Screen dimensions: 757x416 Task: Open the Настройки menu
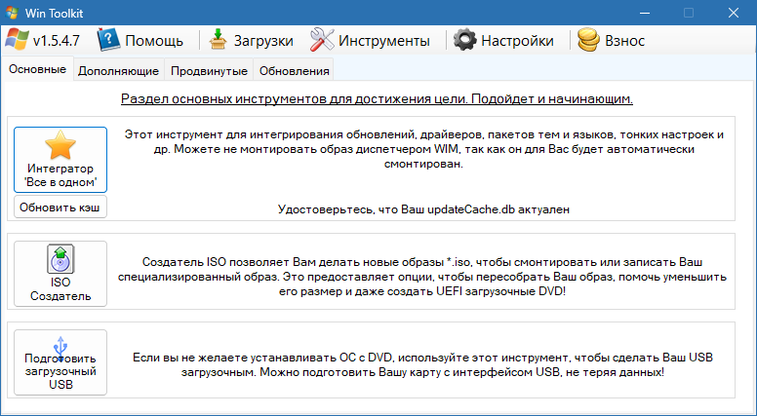[x=504, y=41]
